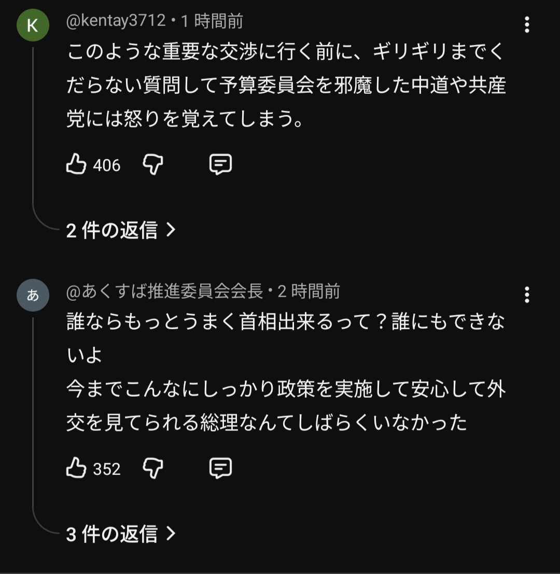
Task: Like the comment by @kentay3712
Action: [76, 165]
